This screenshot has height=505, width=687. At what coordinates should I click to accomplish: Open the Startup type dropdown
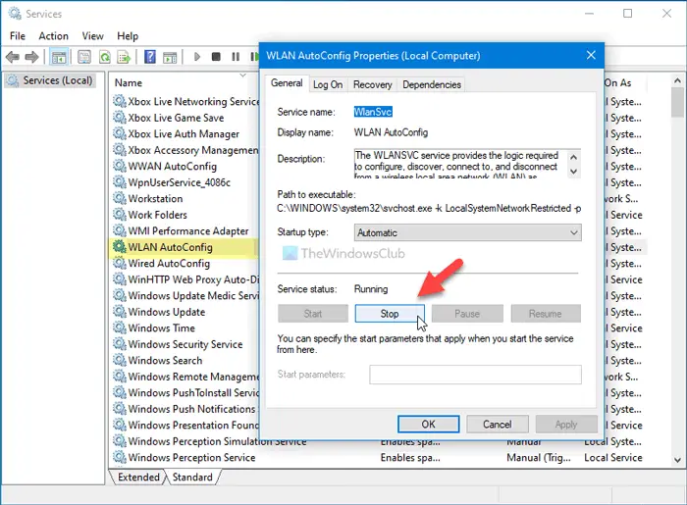pyautogui.click(x=467, y=232)
